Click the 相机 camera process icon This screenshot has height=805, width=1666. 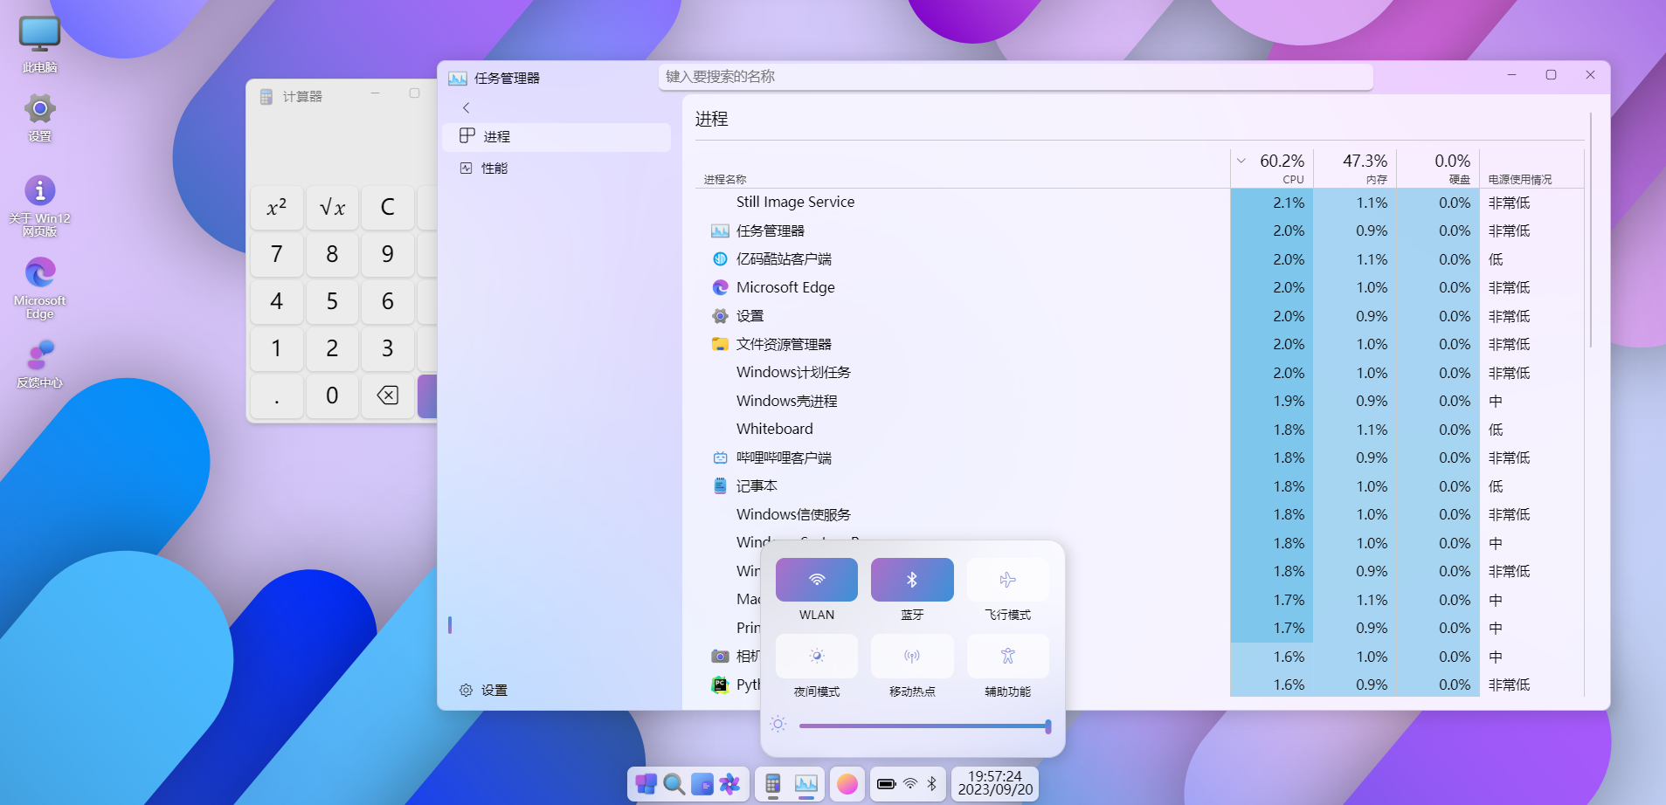[x=720, y=657]
